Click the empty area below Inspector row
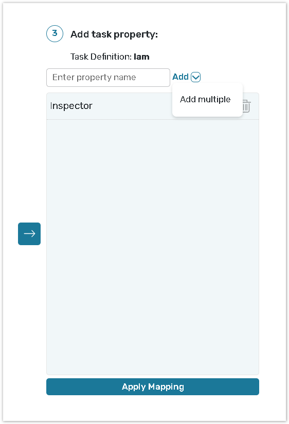The height and width of the screenshot is (424, 289). pos(153,247)
